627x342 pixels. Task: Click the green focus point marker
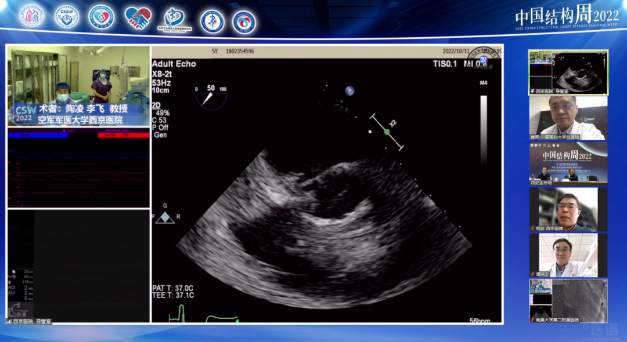tap(387, 132)
